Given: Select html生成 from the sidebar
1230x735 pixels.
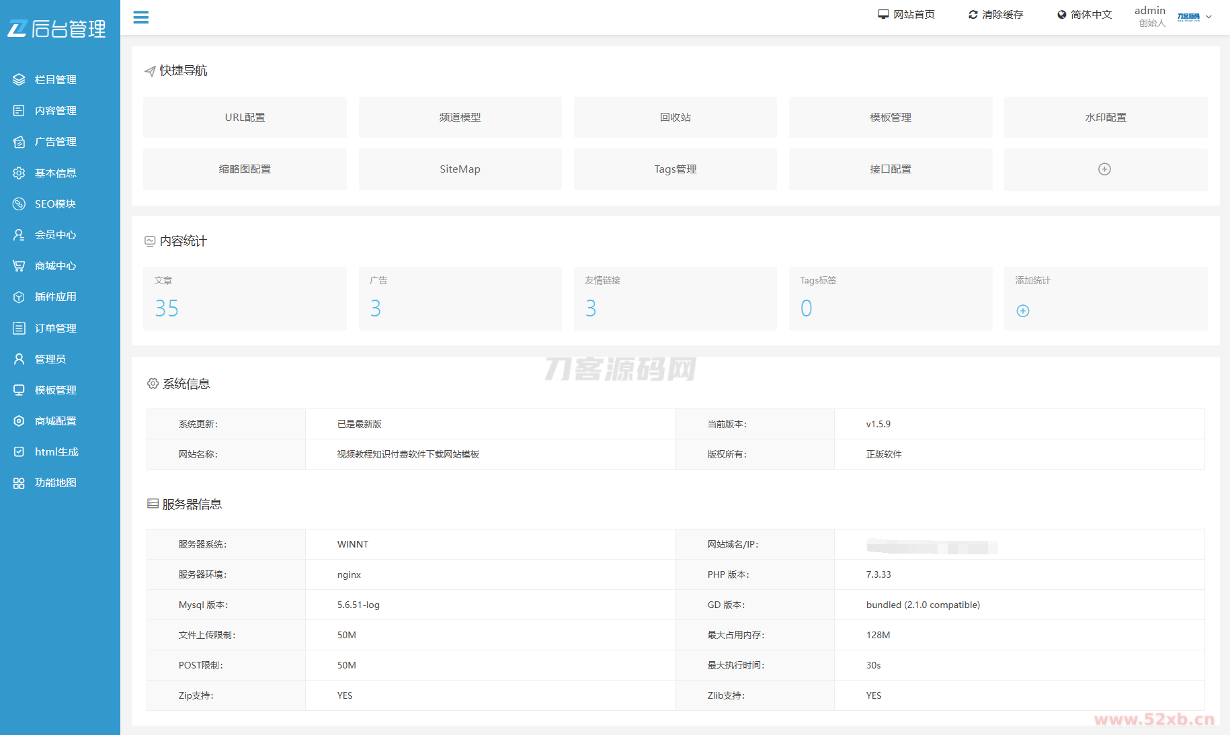Looking at the screenshot, I should (56, 452).
